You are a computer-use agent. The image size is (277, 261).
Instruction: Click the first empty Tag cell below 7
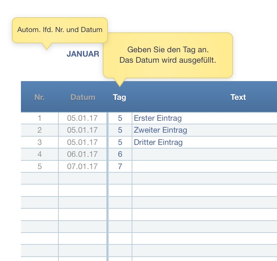tap(120, 178)
